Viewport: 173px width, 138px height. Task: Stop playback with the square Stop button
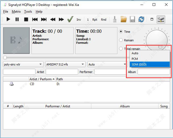coord(26,19)
